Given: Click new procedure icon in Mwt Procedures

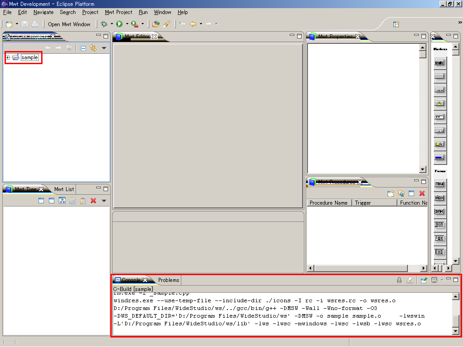Looking at the screenshot, I should [x=391, y=193].
